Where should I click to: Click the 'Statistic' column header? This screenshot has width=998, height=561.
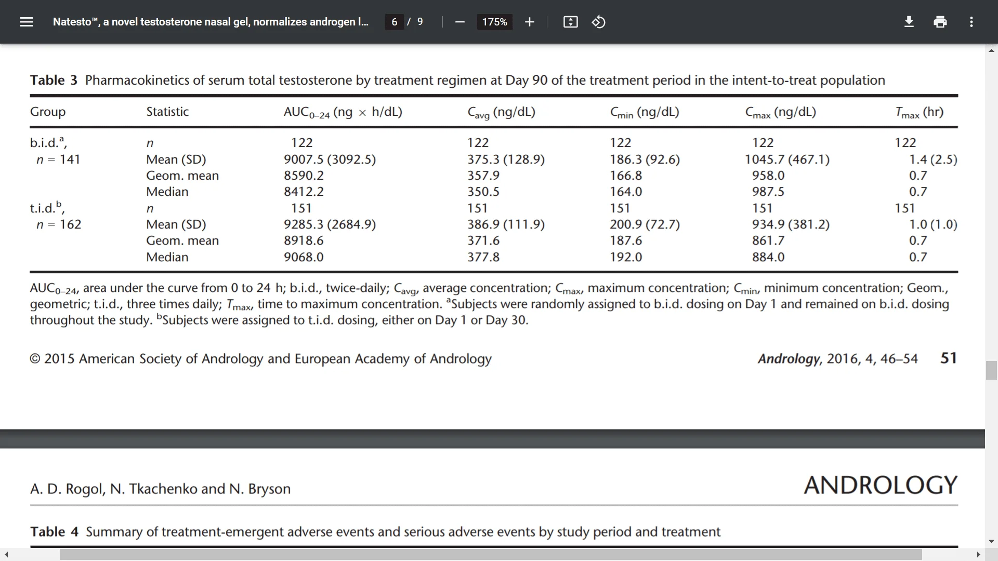[167, 112]
